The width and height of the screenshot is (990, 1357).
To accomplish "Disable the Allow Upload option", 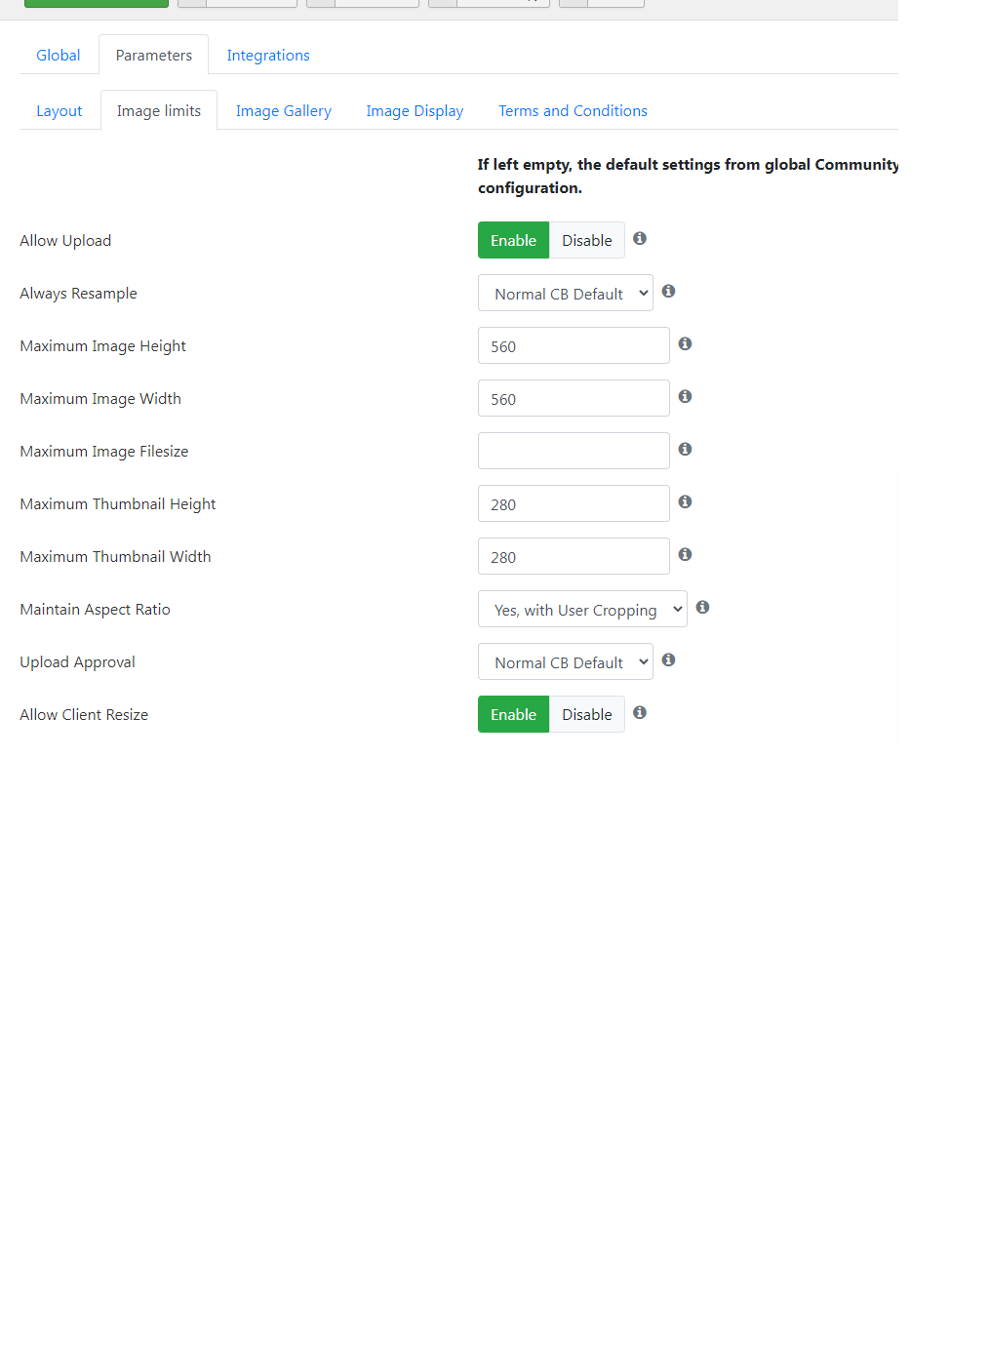I will tap(587, 240).
